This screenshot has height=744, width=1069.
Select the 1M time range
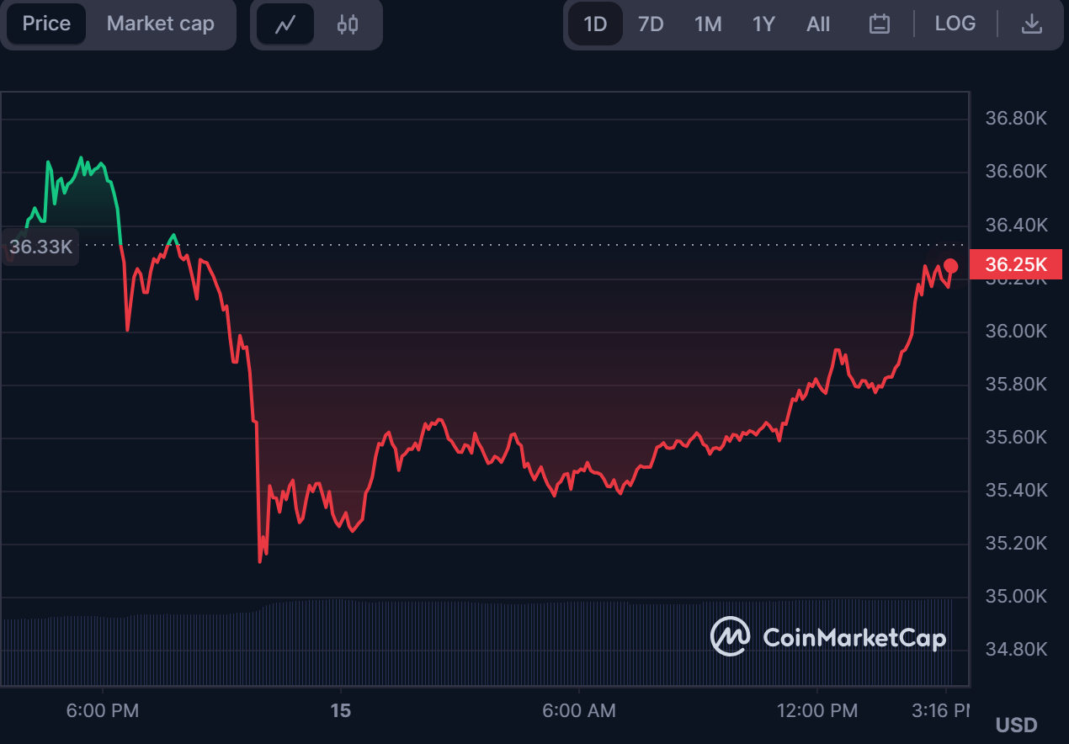(708, 24)
